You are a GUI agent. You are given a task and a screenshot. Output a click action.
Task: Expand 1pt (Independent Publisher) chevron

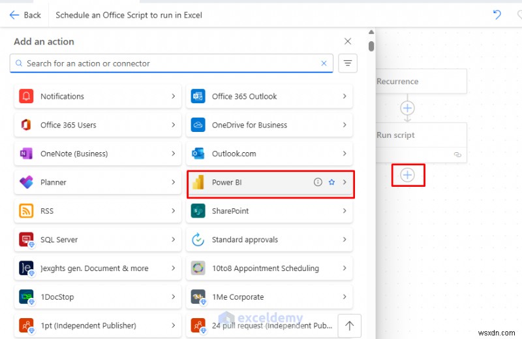(173, 326)
